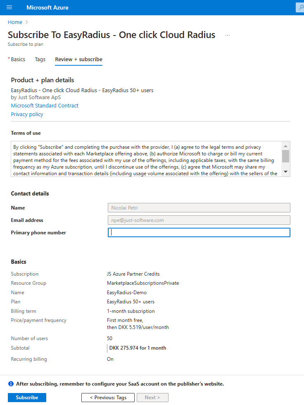
Task: Click the 'First month free,' price line
Action: point(125,320)
